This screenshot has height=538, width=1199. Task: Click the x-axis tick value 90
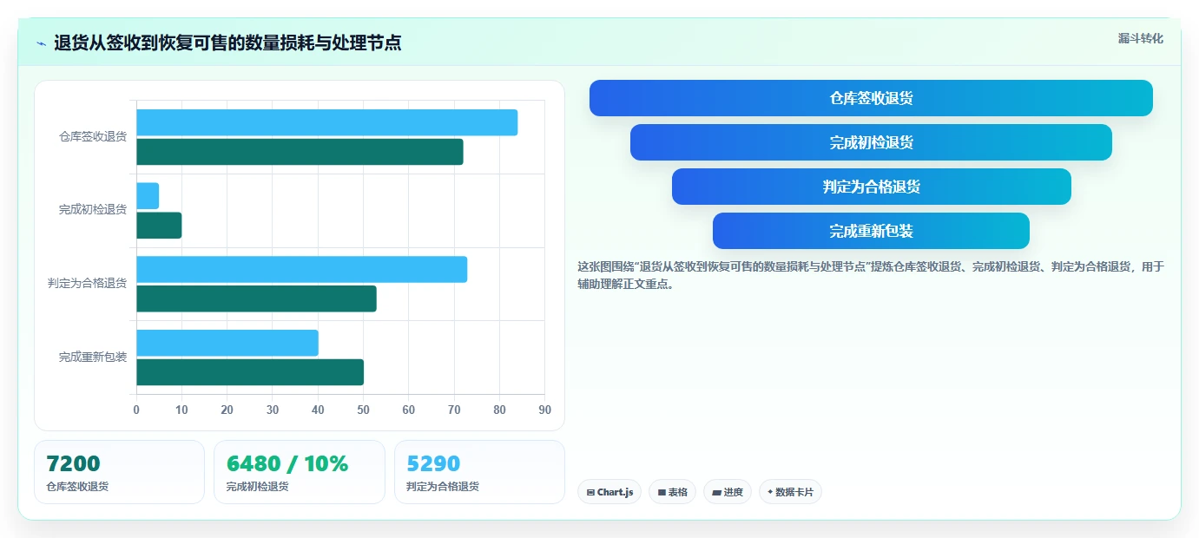click(x=545, y=410)
